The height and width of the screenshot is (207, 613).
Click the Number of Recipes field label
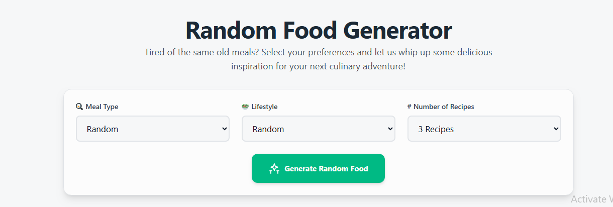(444, 107)
